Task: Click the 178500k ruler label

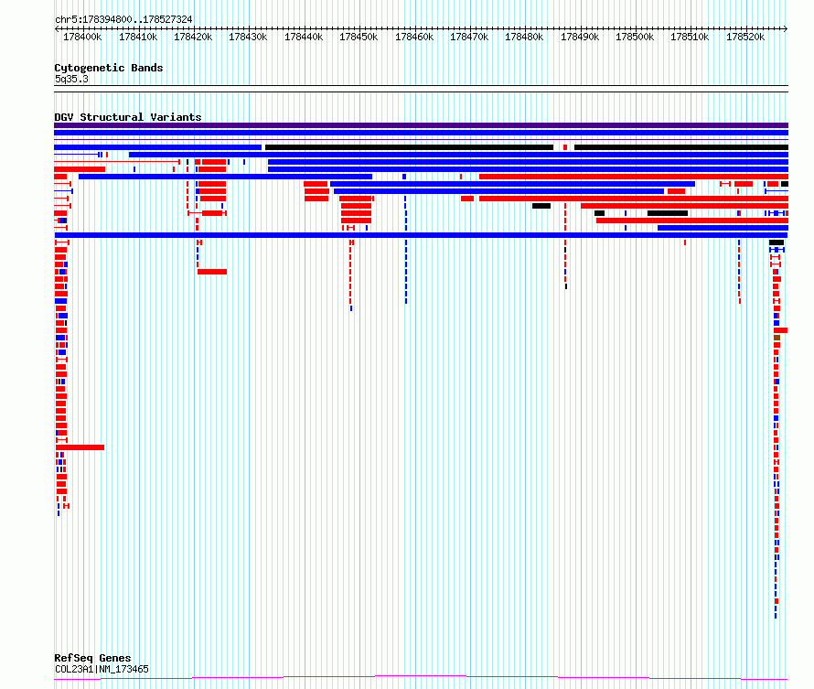Action: point(635,37)
